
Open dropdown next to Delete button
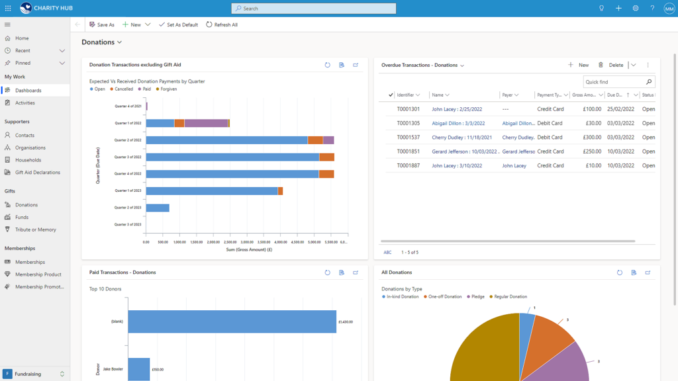634,65
